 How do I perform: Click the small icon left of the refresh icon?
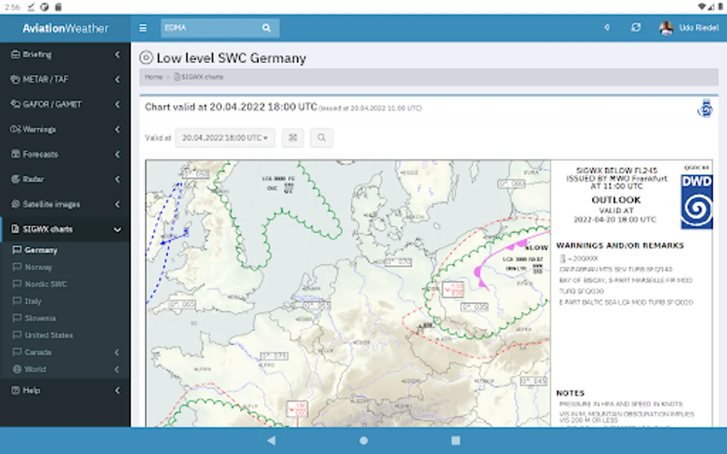(x=607, y=27)
